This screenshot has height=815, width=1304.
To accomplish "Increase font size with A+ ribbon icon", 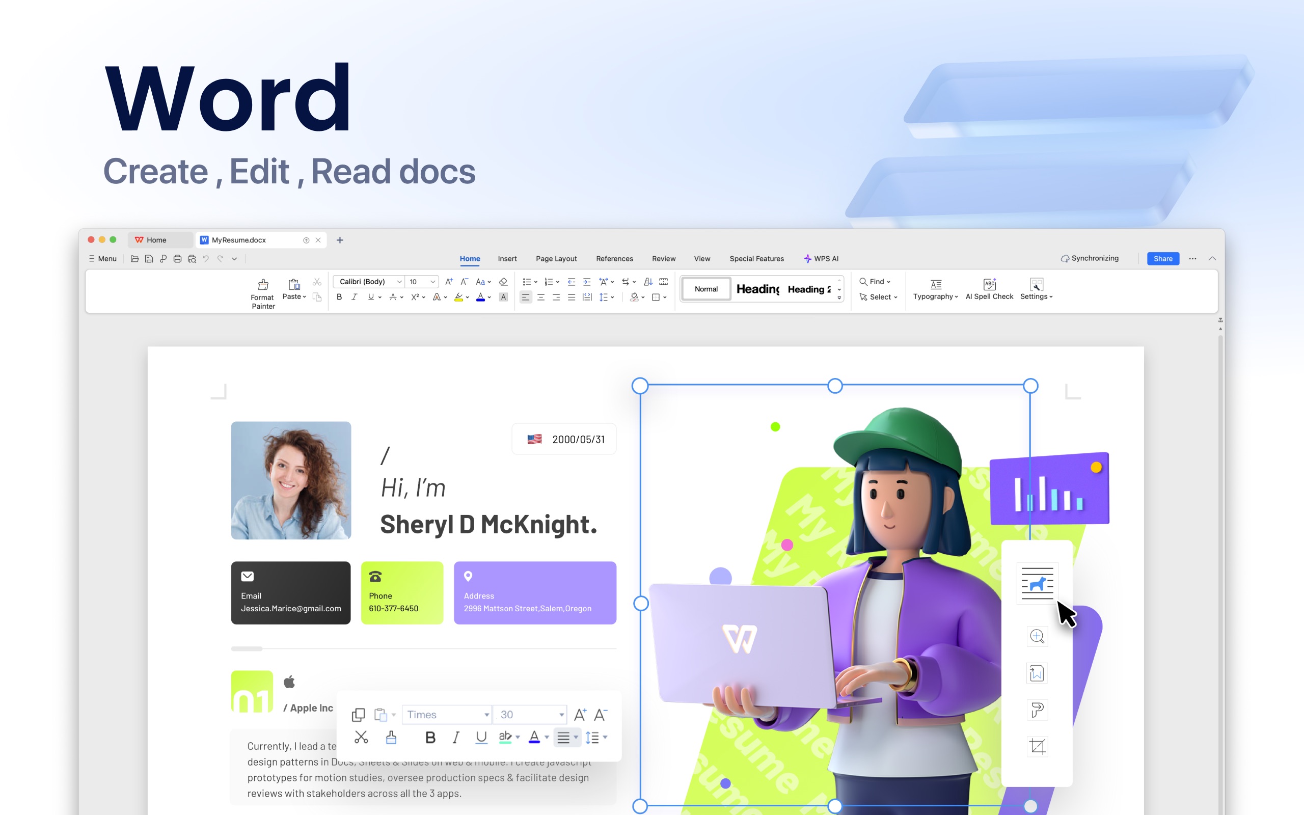I will (449, 282).
